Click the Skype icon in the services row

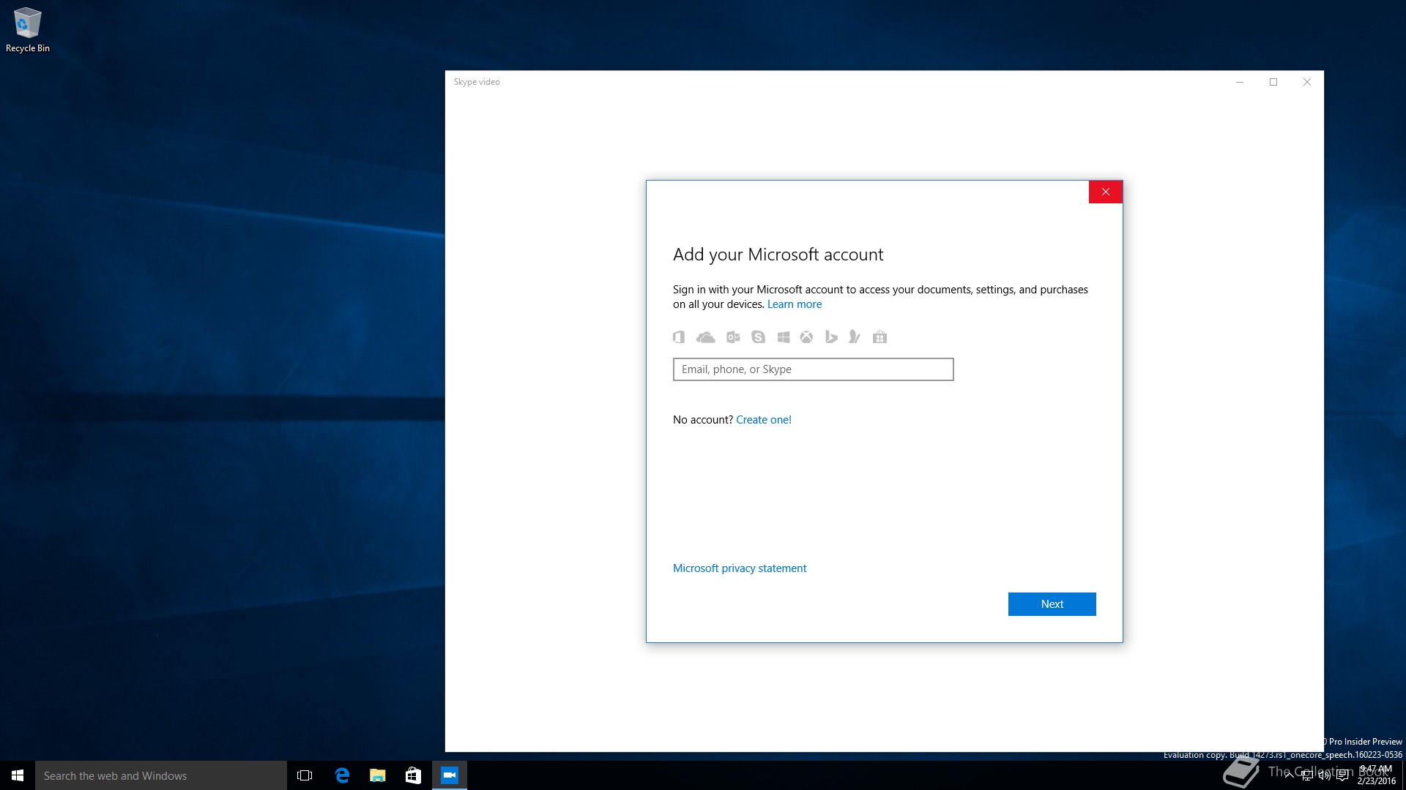[758, 337]
